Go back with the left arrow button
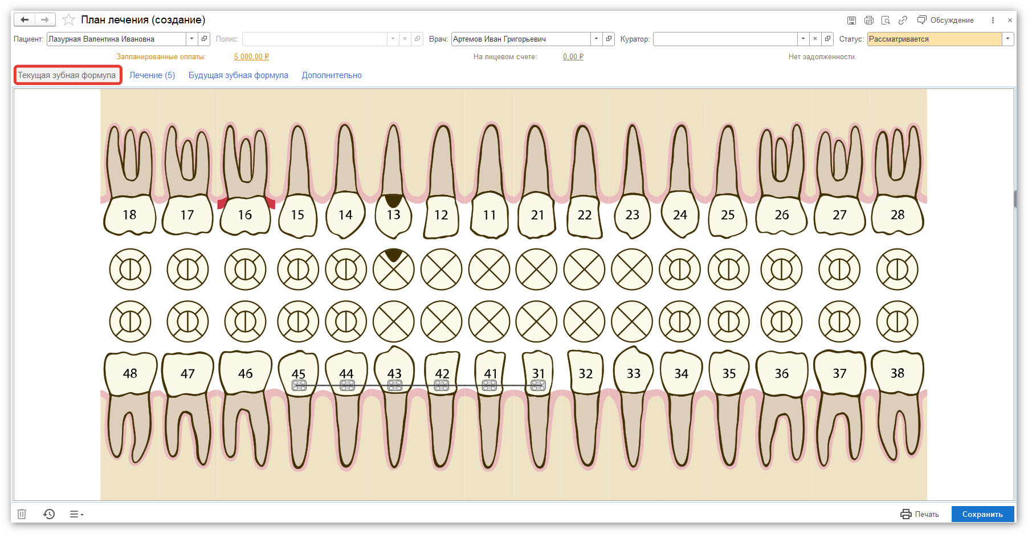This screenshot has height=534, width=1028. (25, 20)
